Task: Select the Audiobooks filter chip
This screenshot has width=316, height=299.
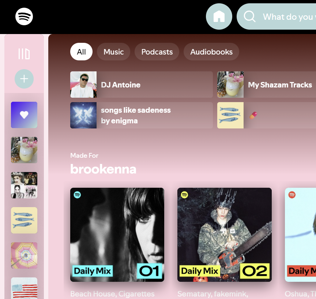Action: click(211, 52)
